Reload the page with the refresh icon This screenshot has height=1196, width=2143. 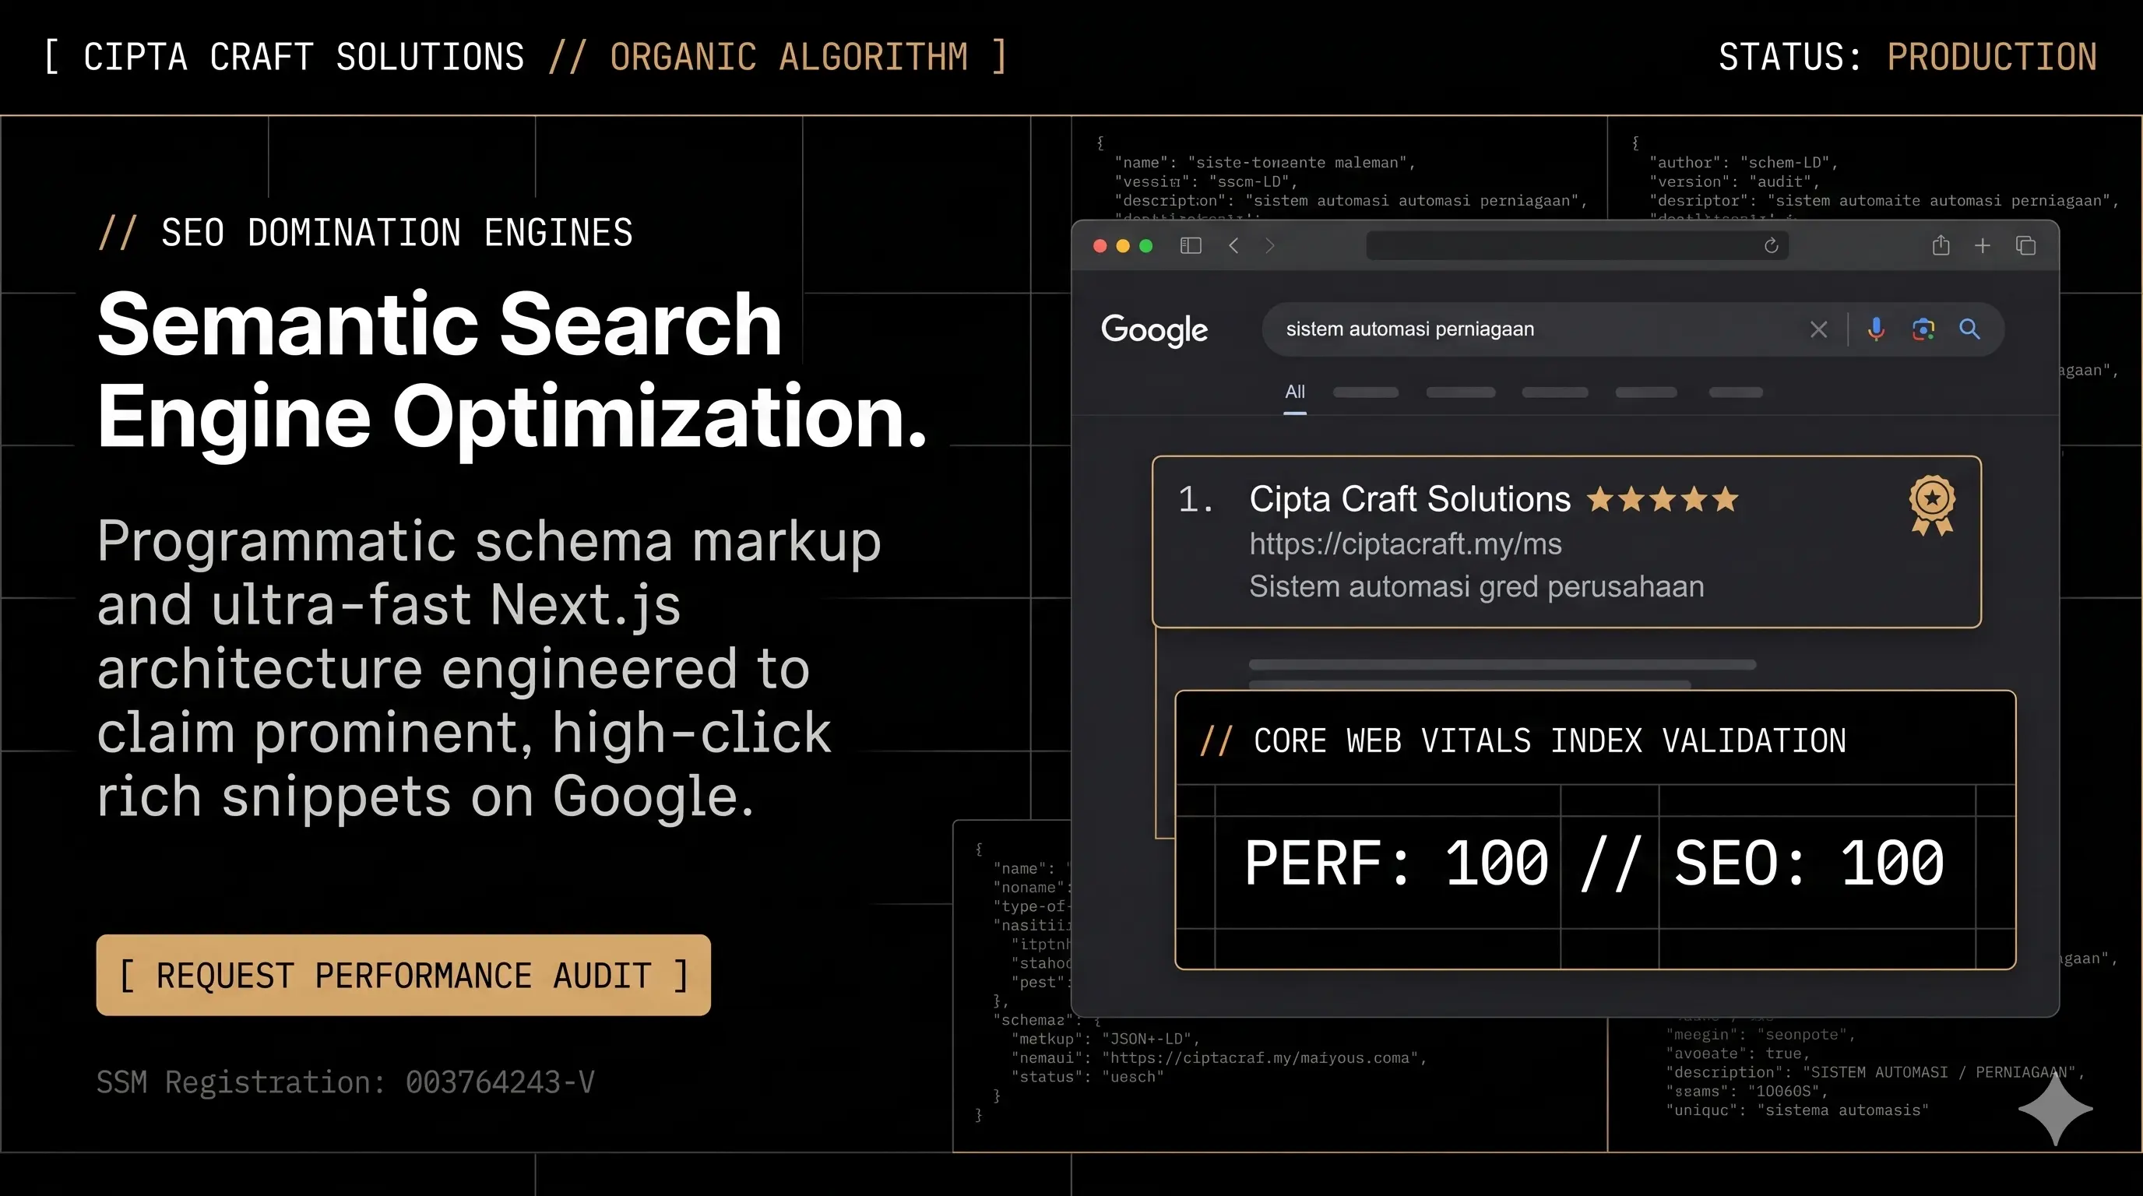[1771, 245]
